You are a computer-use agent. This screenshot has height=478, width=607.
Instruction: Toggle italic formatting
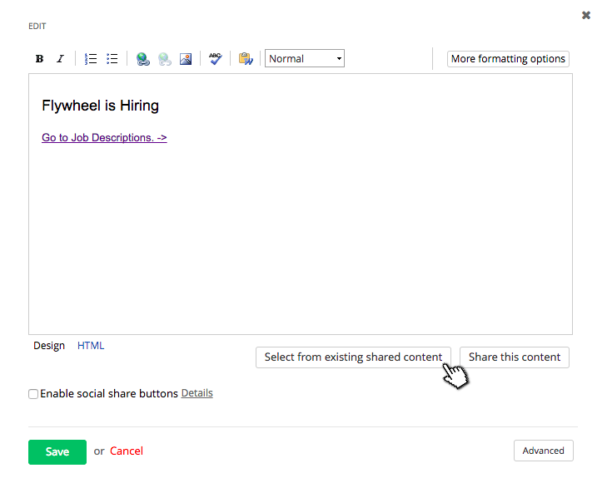61,59
